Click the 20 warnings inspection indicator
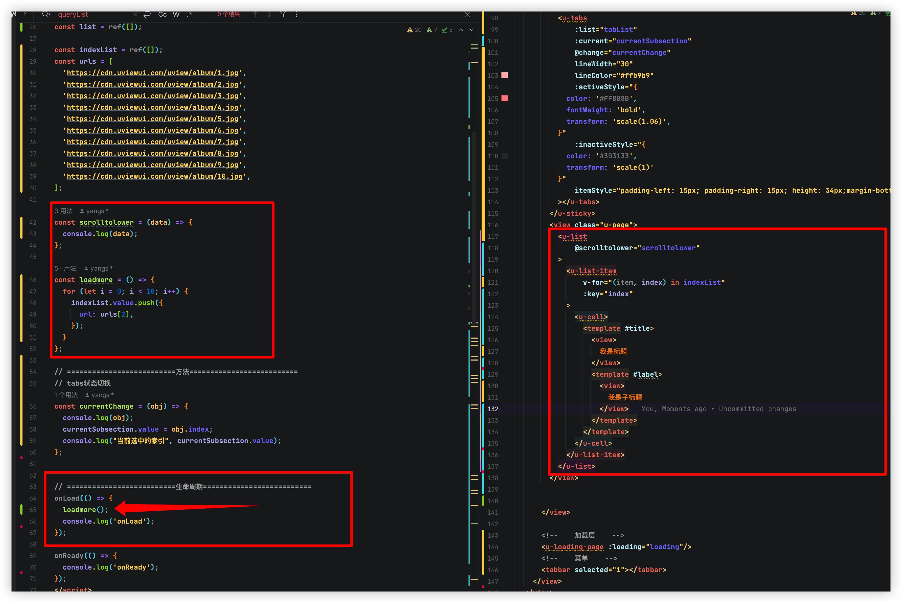Viewport: 902px width, 603px height. click(414, 30)
